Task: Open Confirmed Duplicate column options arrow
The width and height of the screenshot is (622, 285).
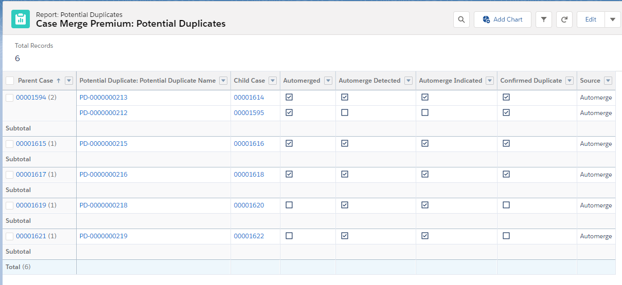Action: [x=570, y=81]
